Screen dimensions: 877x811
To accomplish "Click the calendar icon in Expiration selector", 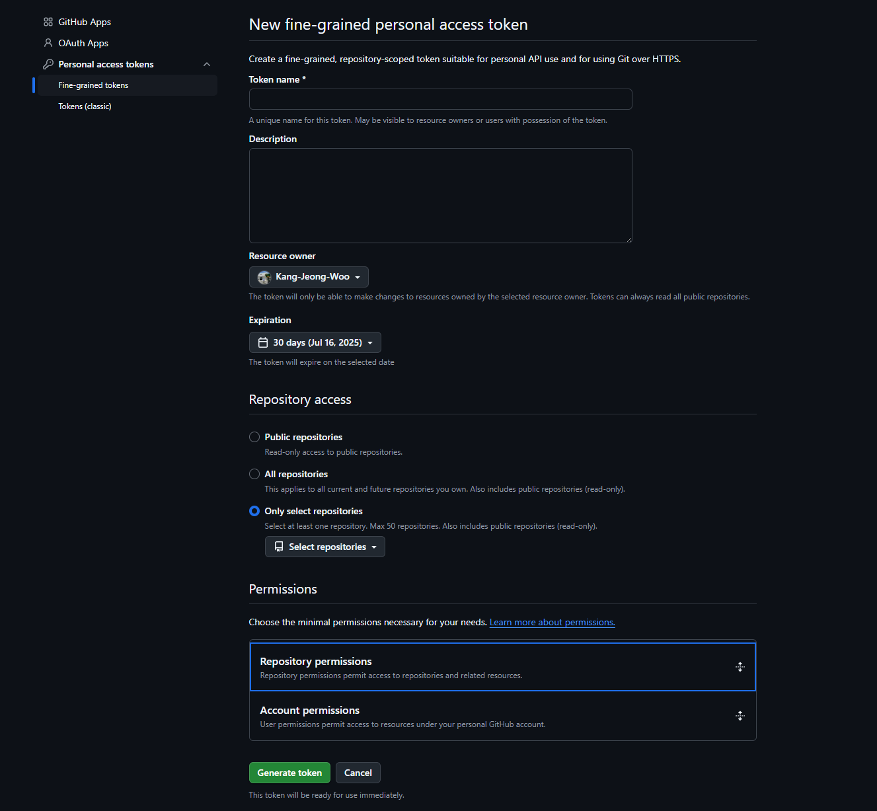I will point(263,342).
